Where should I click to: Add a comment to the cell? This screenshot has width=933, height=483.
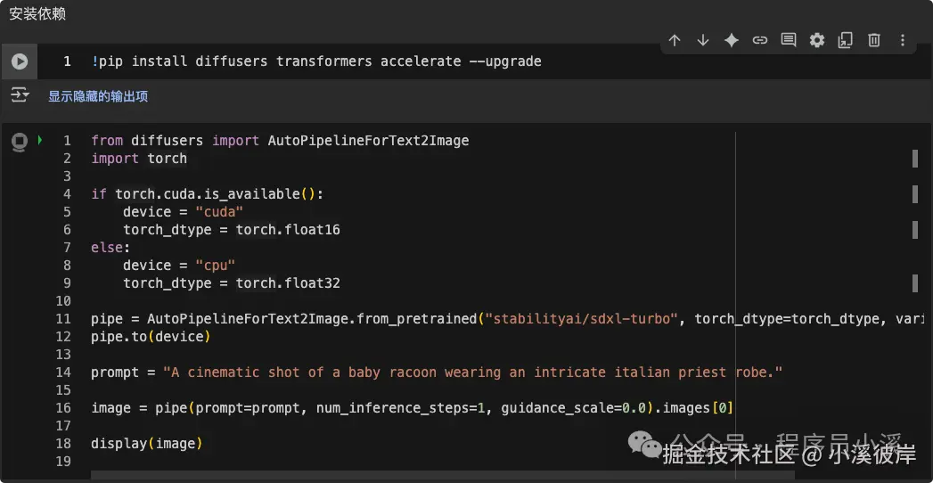(789, 40)
